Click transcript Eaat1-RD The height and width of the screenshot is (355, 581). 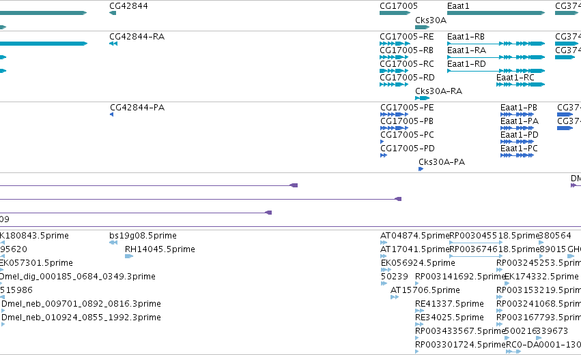[x=466, y=64]
